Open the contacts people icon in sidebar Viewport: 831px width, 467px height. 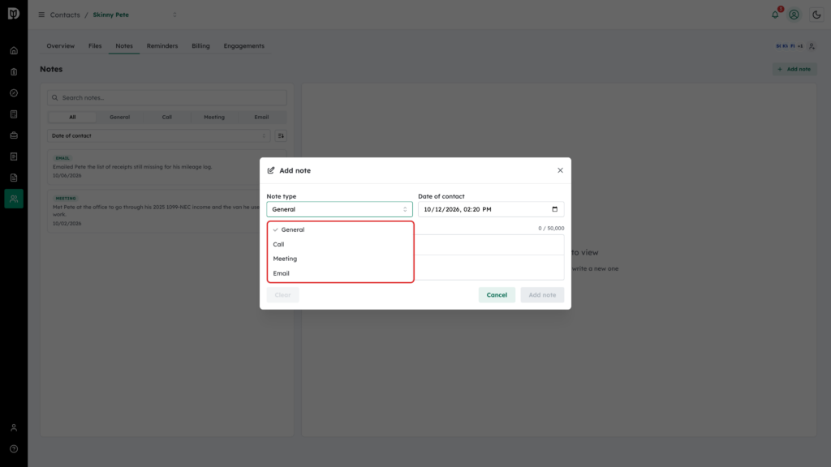coord(14,199)
